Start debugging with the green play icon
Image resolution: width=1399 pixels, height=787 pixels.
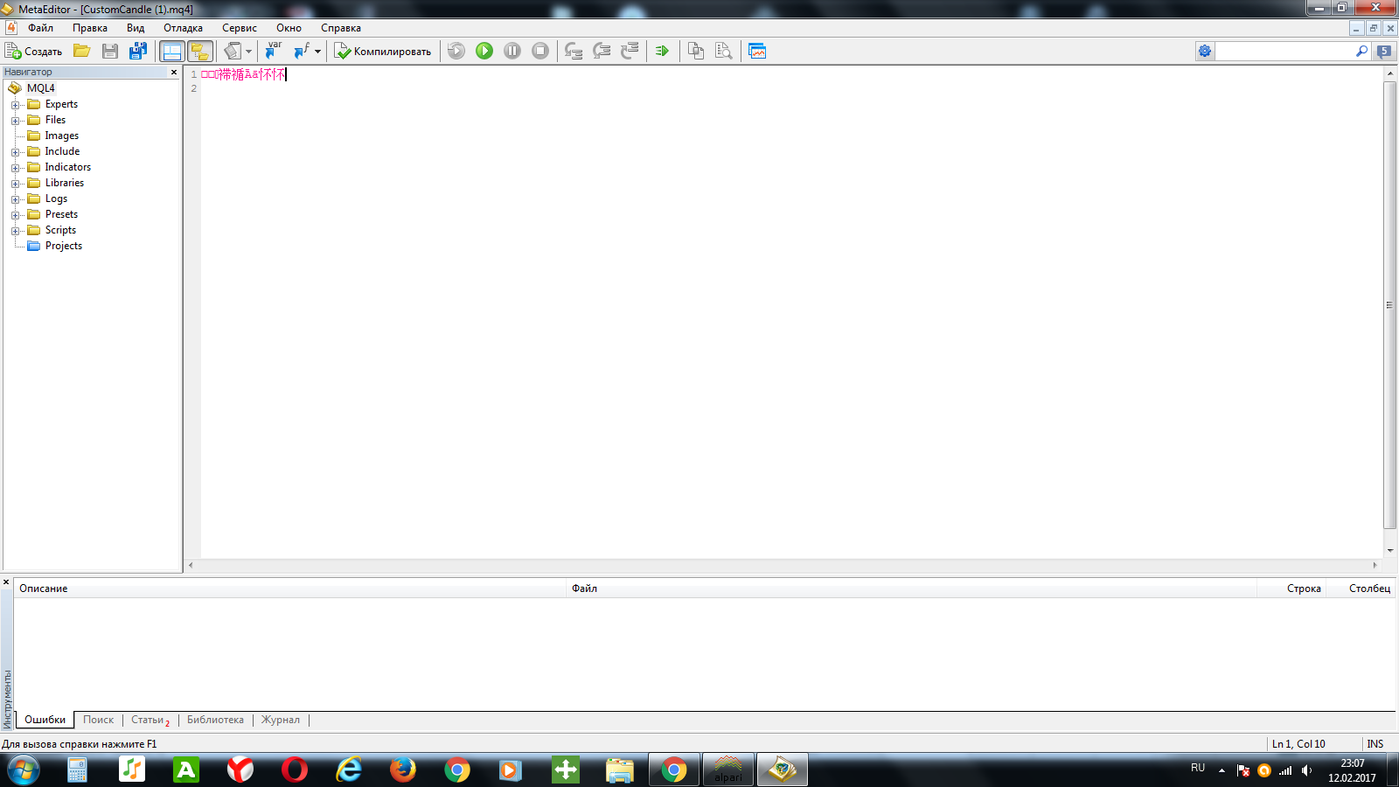(484, 51)
